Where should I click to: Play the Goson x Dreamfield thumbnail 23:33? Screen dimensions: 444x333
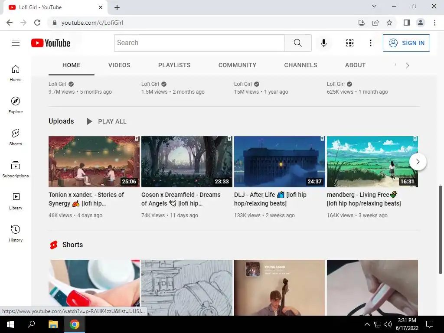tap(187, 162)
